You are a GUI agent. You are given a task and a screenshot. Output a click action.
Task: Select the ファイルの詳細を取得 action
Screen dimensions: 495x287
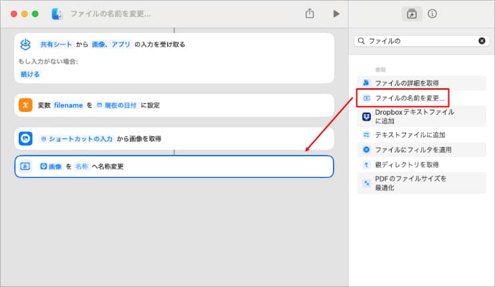click(x=407, y=83)
